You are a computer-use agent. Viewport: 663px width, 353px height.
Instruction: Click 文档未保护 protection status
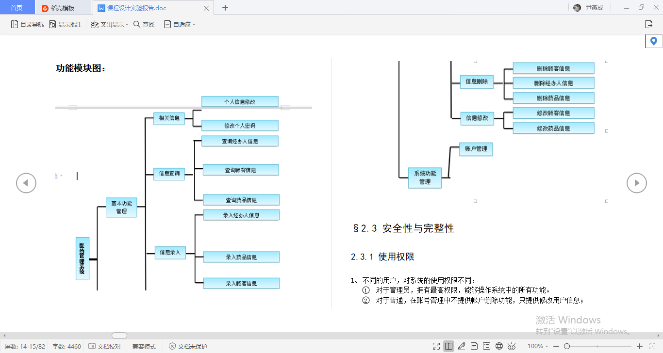(188, 346)
